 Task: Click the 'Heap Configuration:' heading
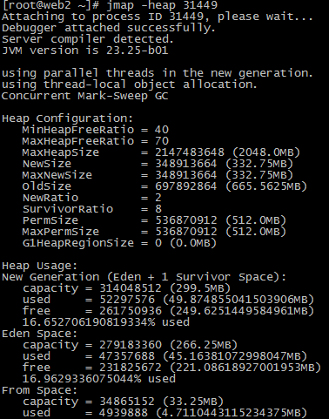tap(67, 118)
